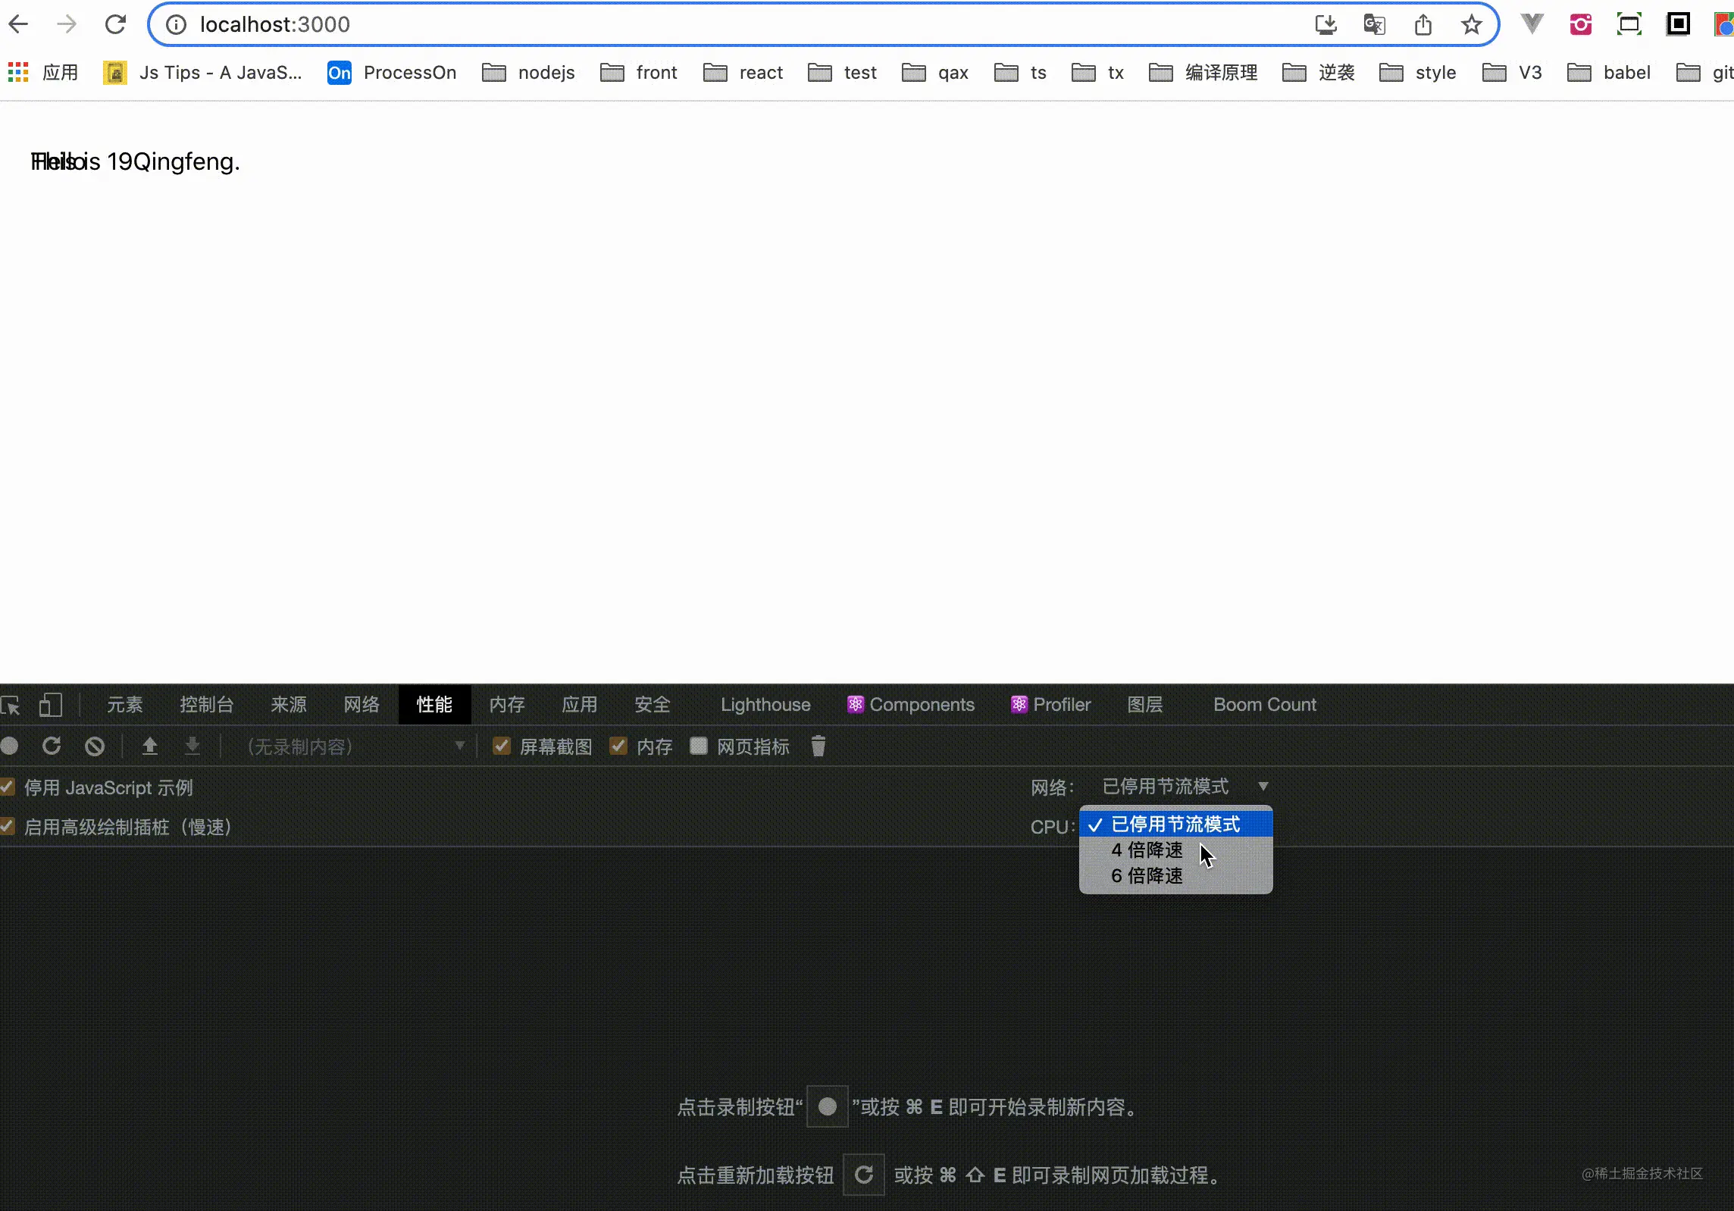The width and height of the screenshot is (1734, 1211).
Task: Open the front bookmarks folder
Action: pos(639,73)
